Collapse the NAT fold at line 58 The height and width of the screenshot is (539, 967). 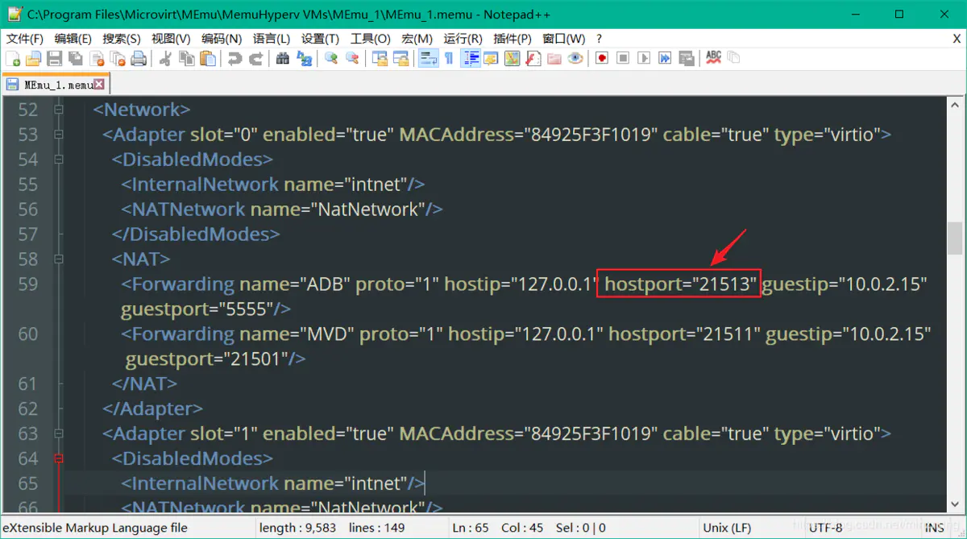[58, 259]
